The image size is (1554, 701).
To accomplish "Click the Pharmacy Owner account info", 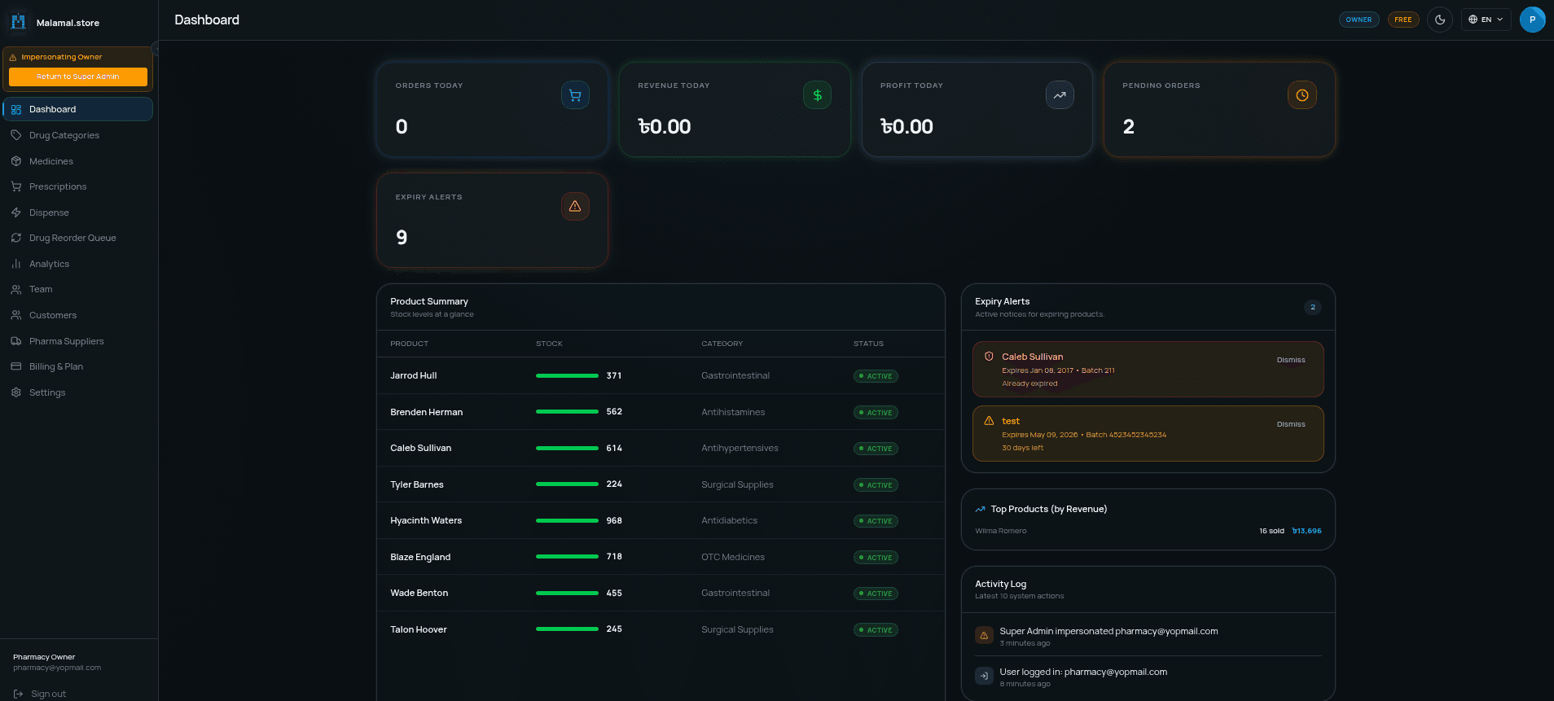I will click(57, 662).
